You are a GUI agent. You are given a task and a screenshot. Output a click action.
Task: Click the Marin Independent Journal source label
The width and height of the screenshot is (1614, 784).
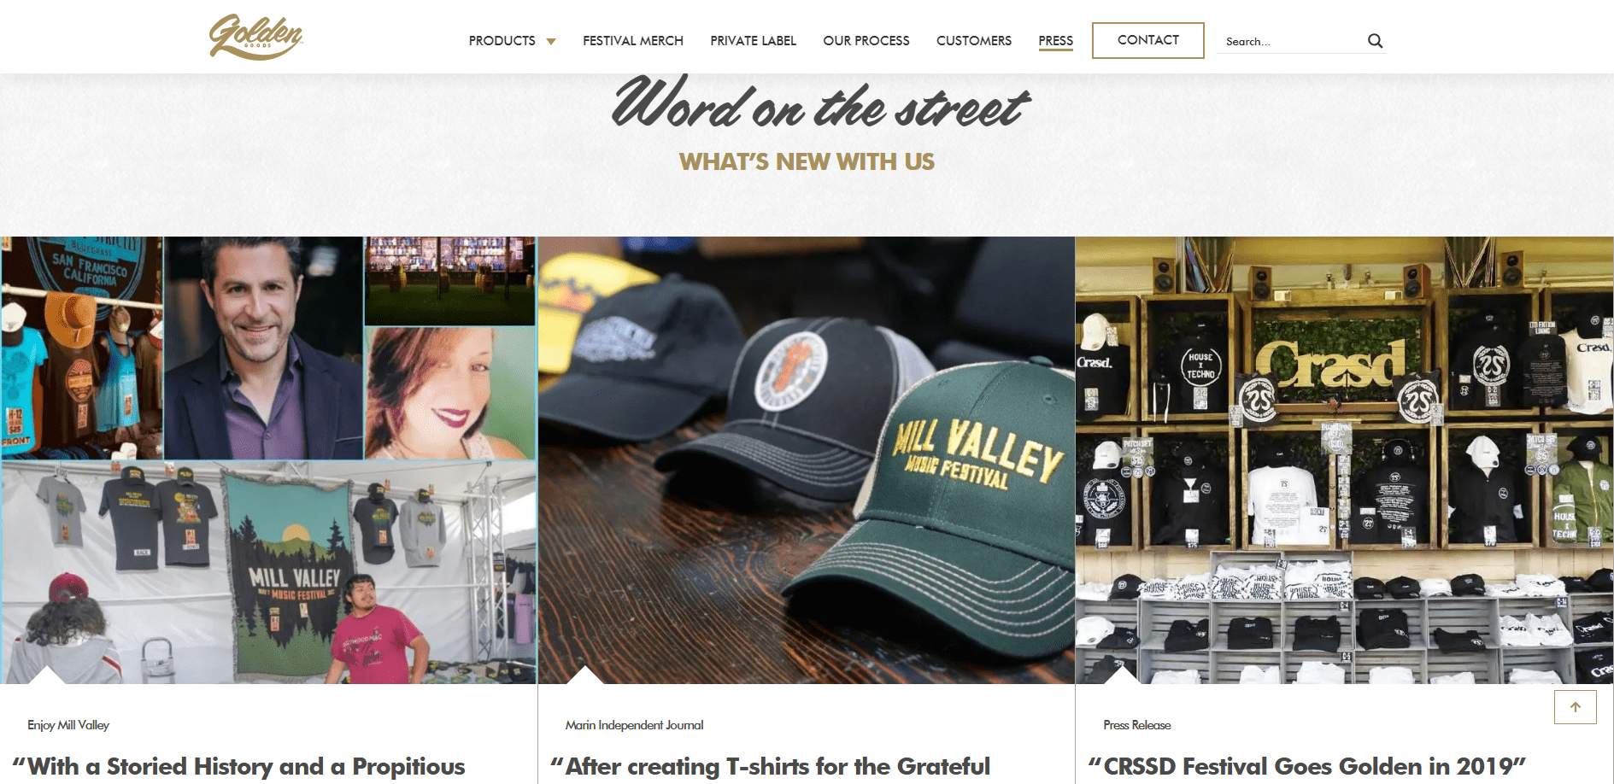point(634,725)
